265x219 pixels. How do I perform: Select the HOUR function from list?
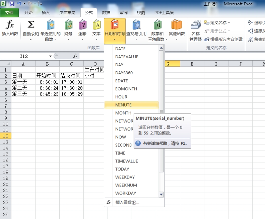pos(121,97)
